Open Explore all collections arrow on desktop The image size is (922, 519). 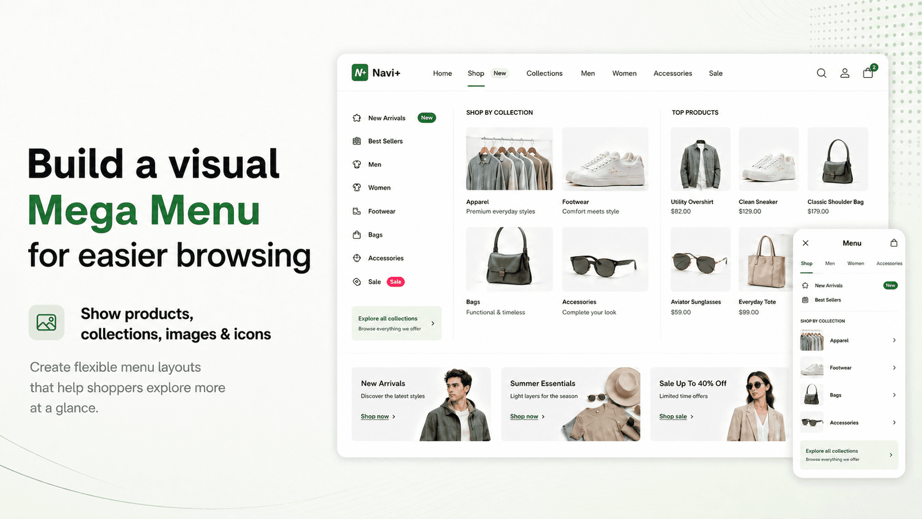tap(433, 324)
